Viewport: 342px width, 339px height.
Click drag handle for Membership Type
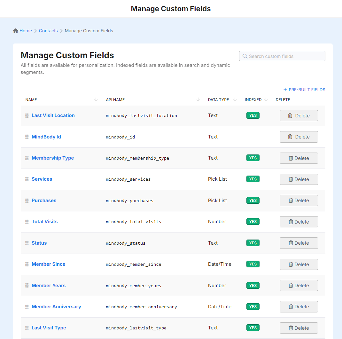pos(27,158)
